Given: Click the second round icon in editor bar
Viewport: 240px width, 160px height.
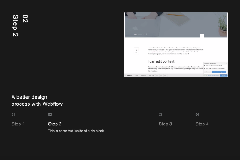Looking at the screenshot, I should 161,76.
